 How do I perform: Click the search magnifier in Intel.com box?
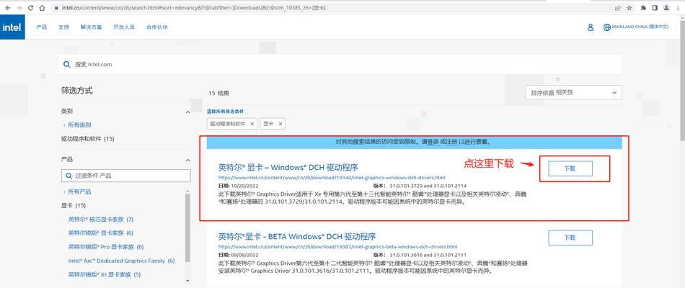(67, 64)
